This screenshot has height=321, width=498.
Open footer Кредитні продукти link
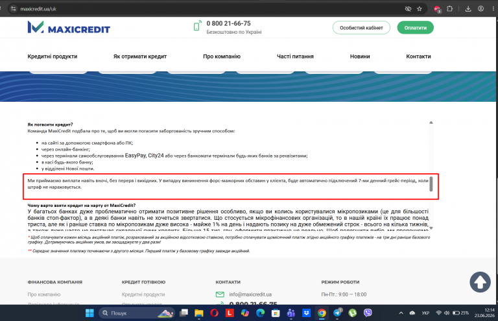(x=143, y=294)
